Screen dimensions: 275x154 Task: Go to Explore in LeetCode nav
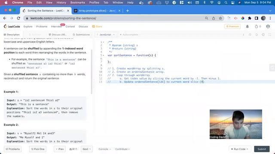pos(28,27)
